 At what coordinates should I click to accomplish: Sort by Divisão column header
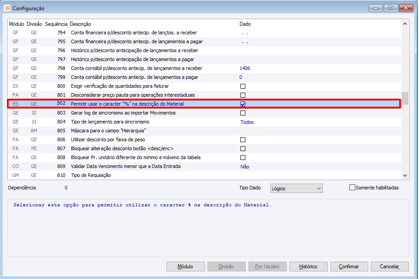34,24
